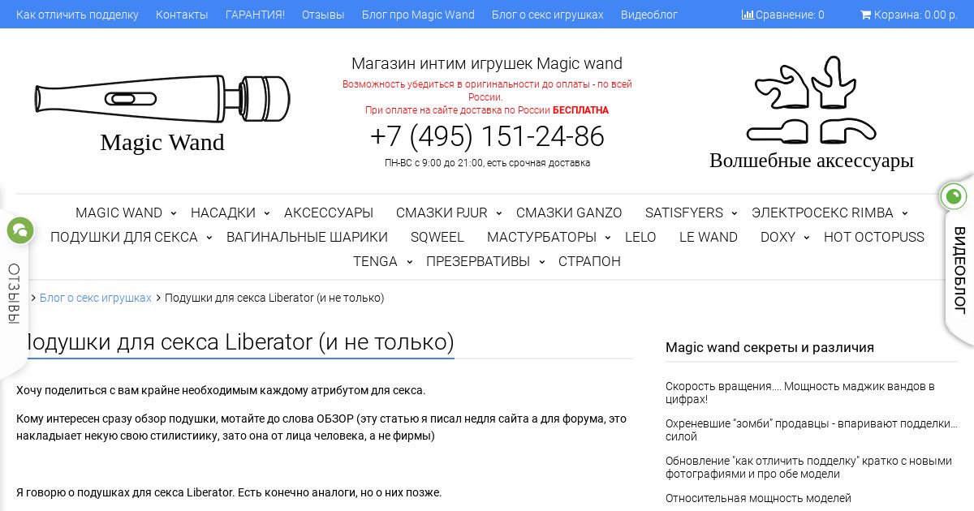Open article Обновление "как отличить подделку"

tap(808, 467)
